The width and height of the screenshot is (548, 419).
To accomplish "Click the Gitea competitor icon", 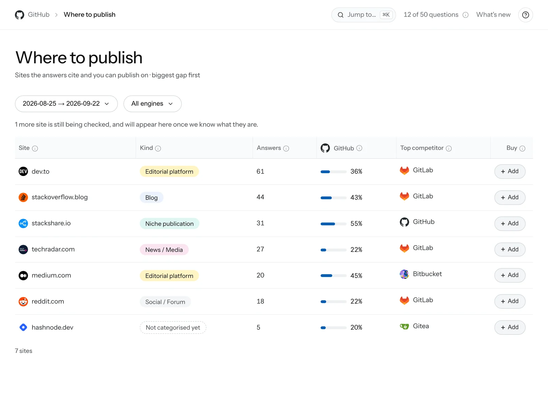I will click(404, 326).
